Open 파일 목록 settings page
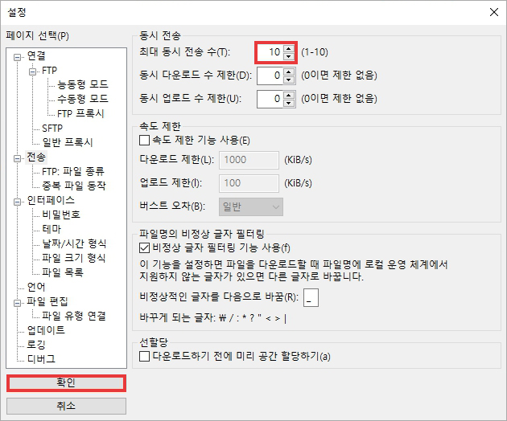This screenshot has width=507, height=421. click(63, 272)
